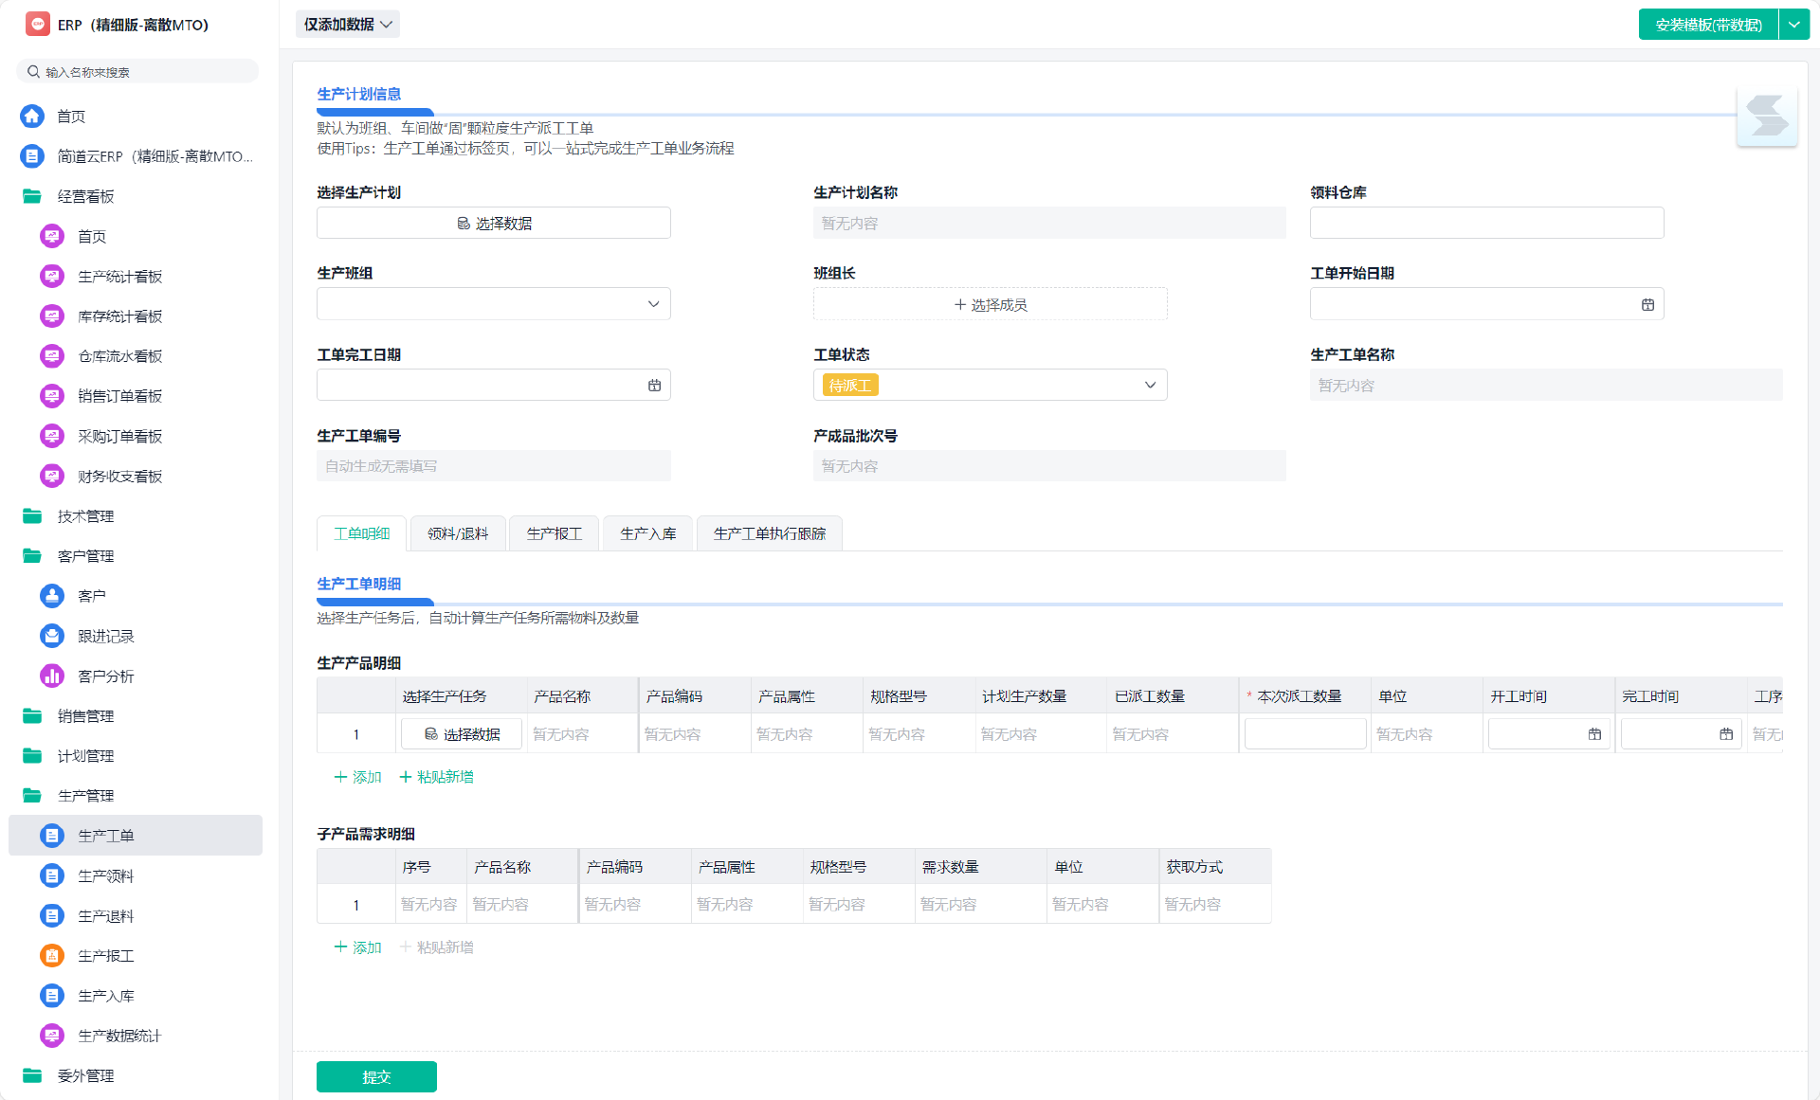Click the calendar icon in 工单开始日期 field
This screenshot has width=1820, height=1100.
point(1647,304)
